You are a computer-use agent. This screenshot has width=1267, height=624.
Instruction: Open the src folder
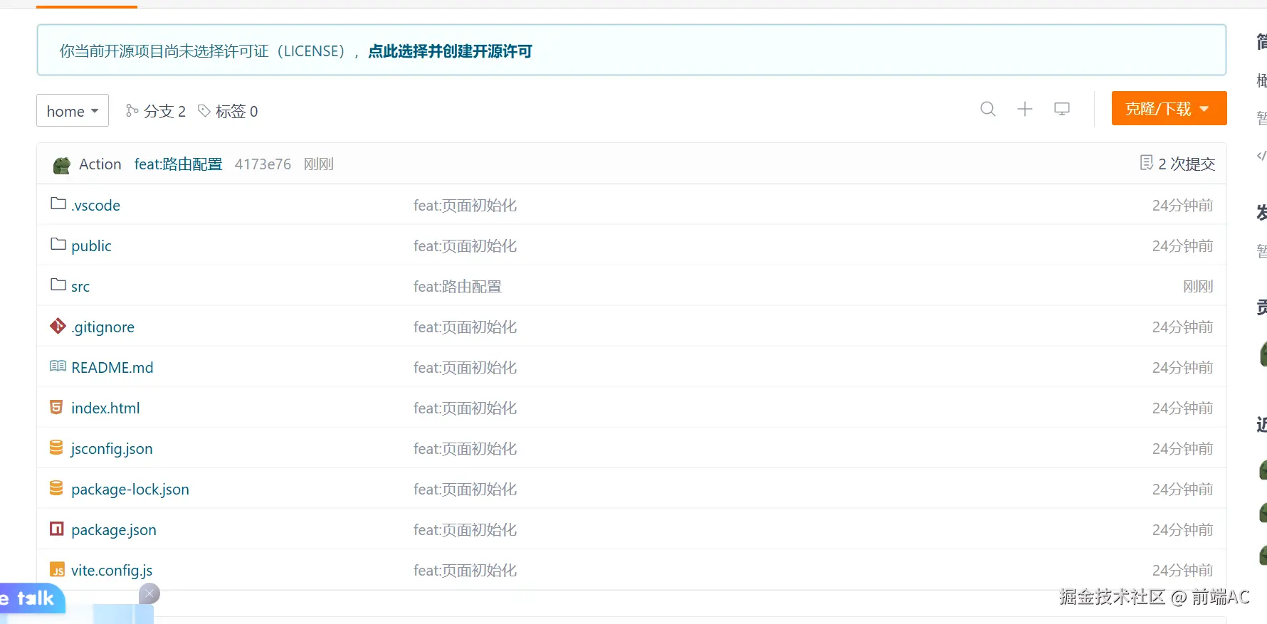coord(80,287)
